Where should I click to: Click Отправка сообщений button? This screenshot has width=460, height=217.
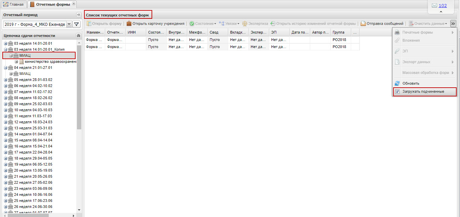tap(382, 24)
